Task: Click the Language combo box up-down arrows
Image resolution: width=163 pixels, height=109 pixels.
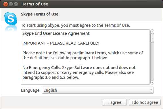Action: coord(151,91)
